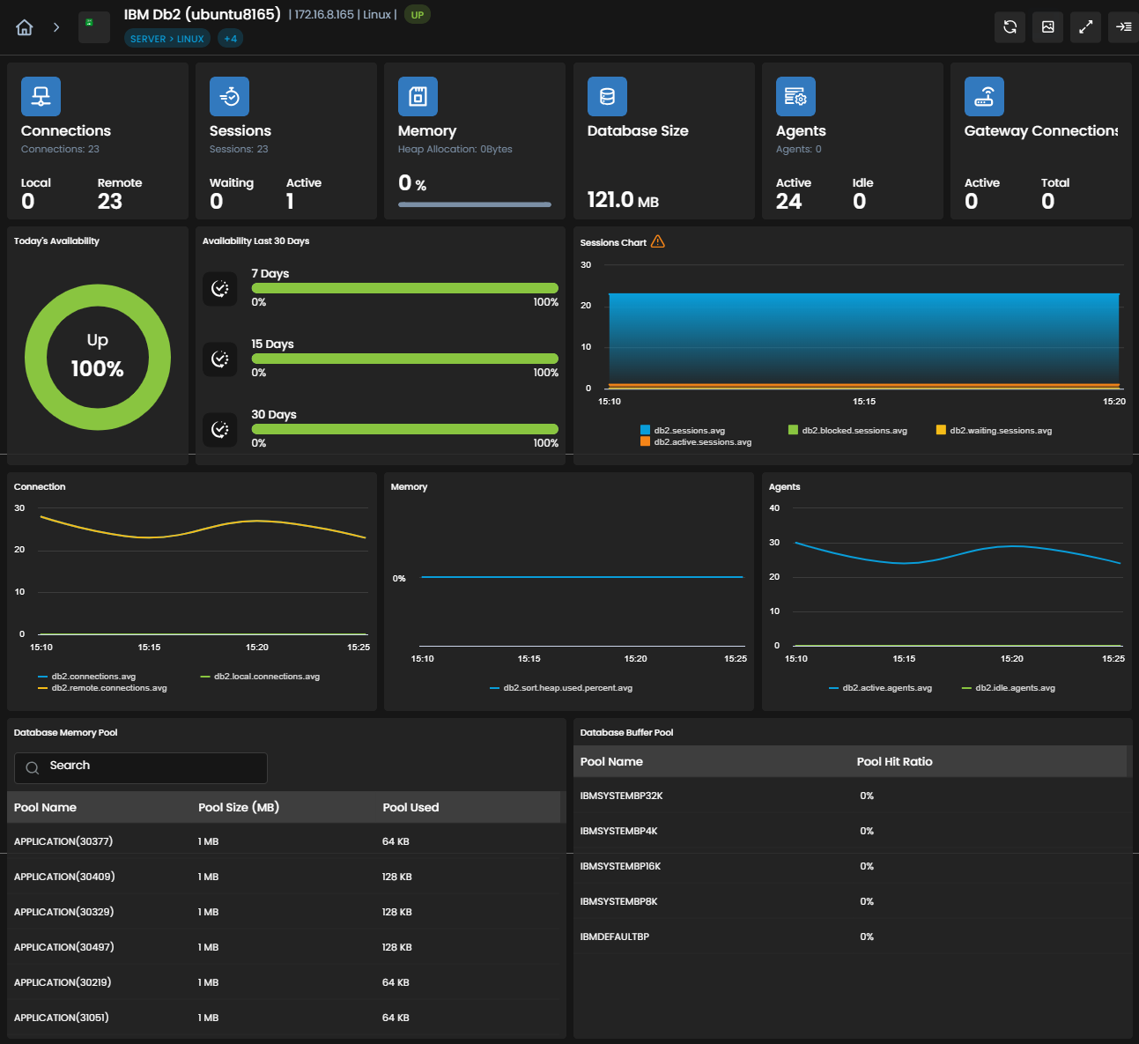Sort by Pool Hit Ratio column header

pos(894,761)
